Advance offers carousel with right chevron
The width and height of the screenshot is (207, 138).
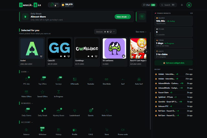pos(146,52)
